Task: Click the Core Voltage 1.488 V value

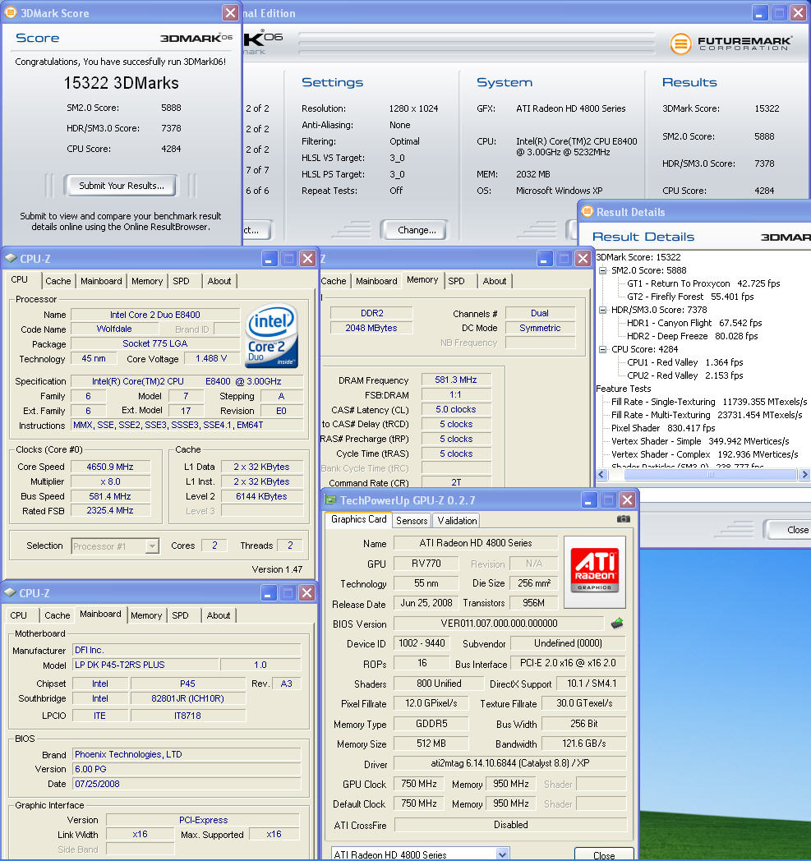Action: point(211,358)
